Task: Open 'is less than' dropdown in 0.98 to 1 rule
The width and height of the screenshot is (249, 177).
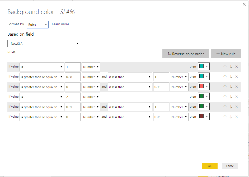Action: tap(130, 77)
